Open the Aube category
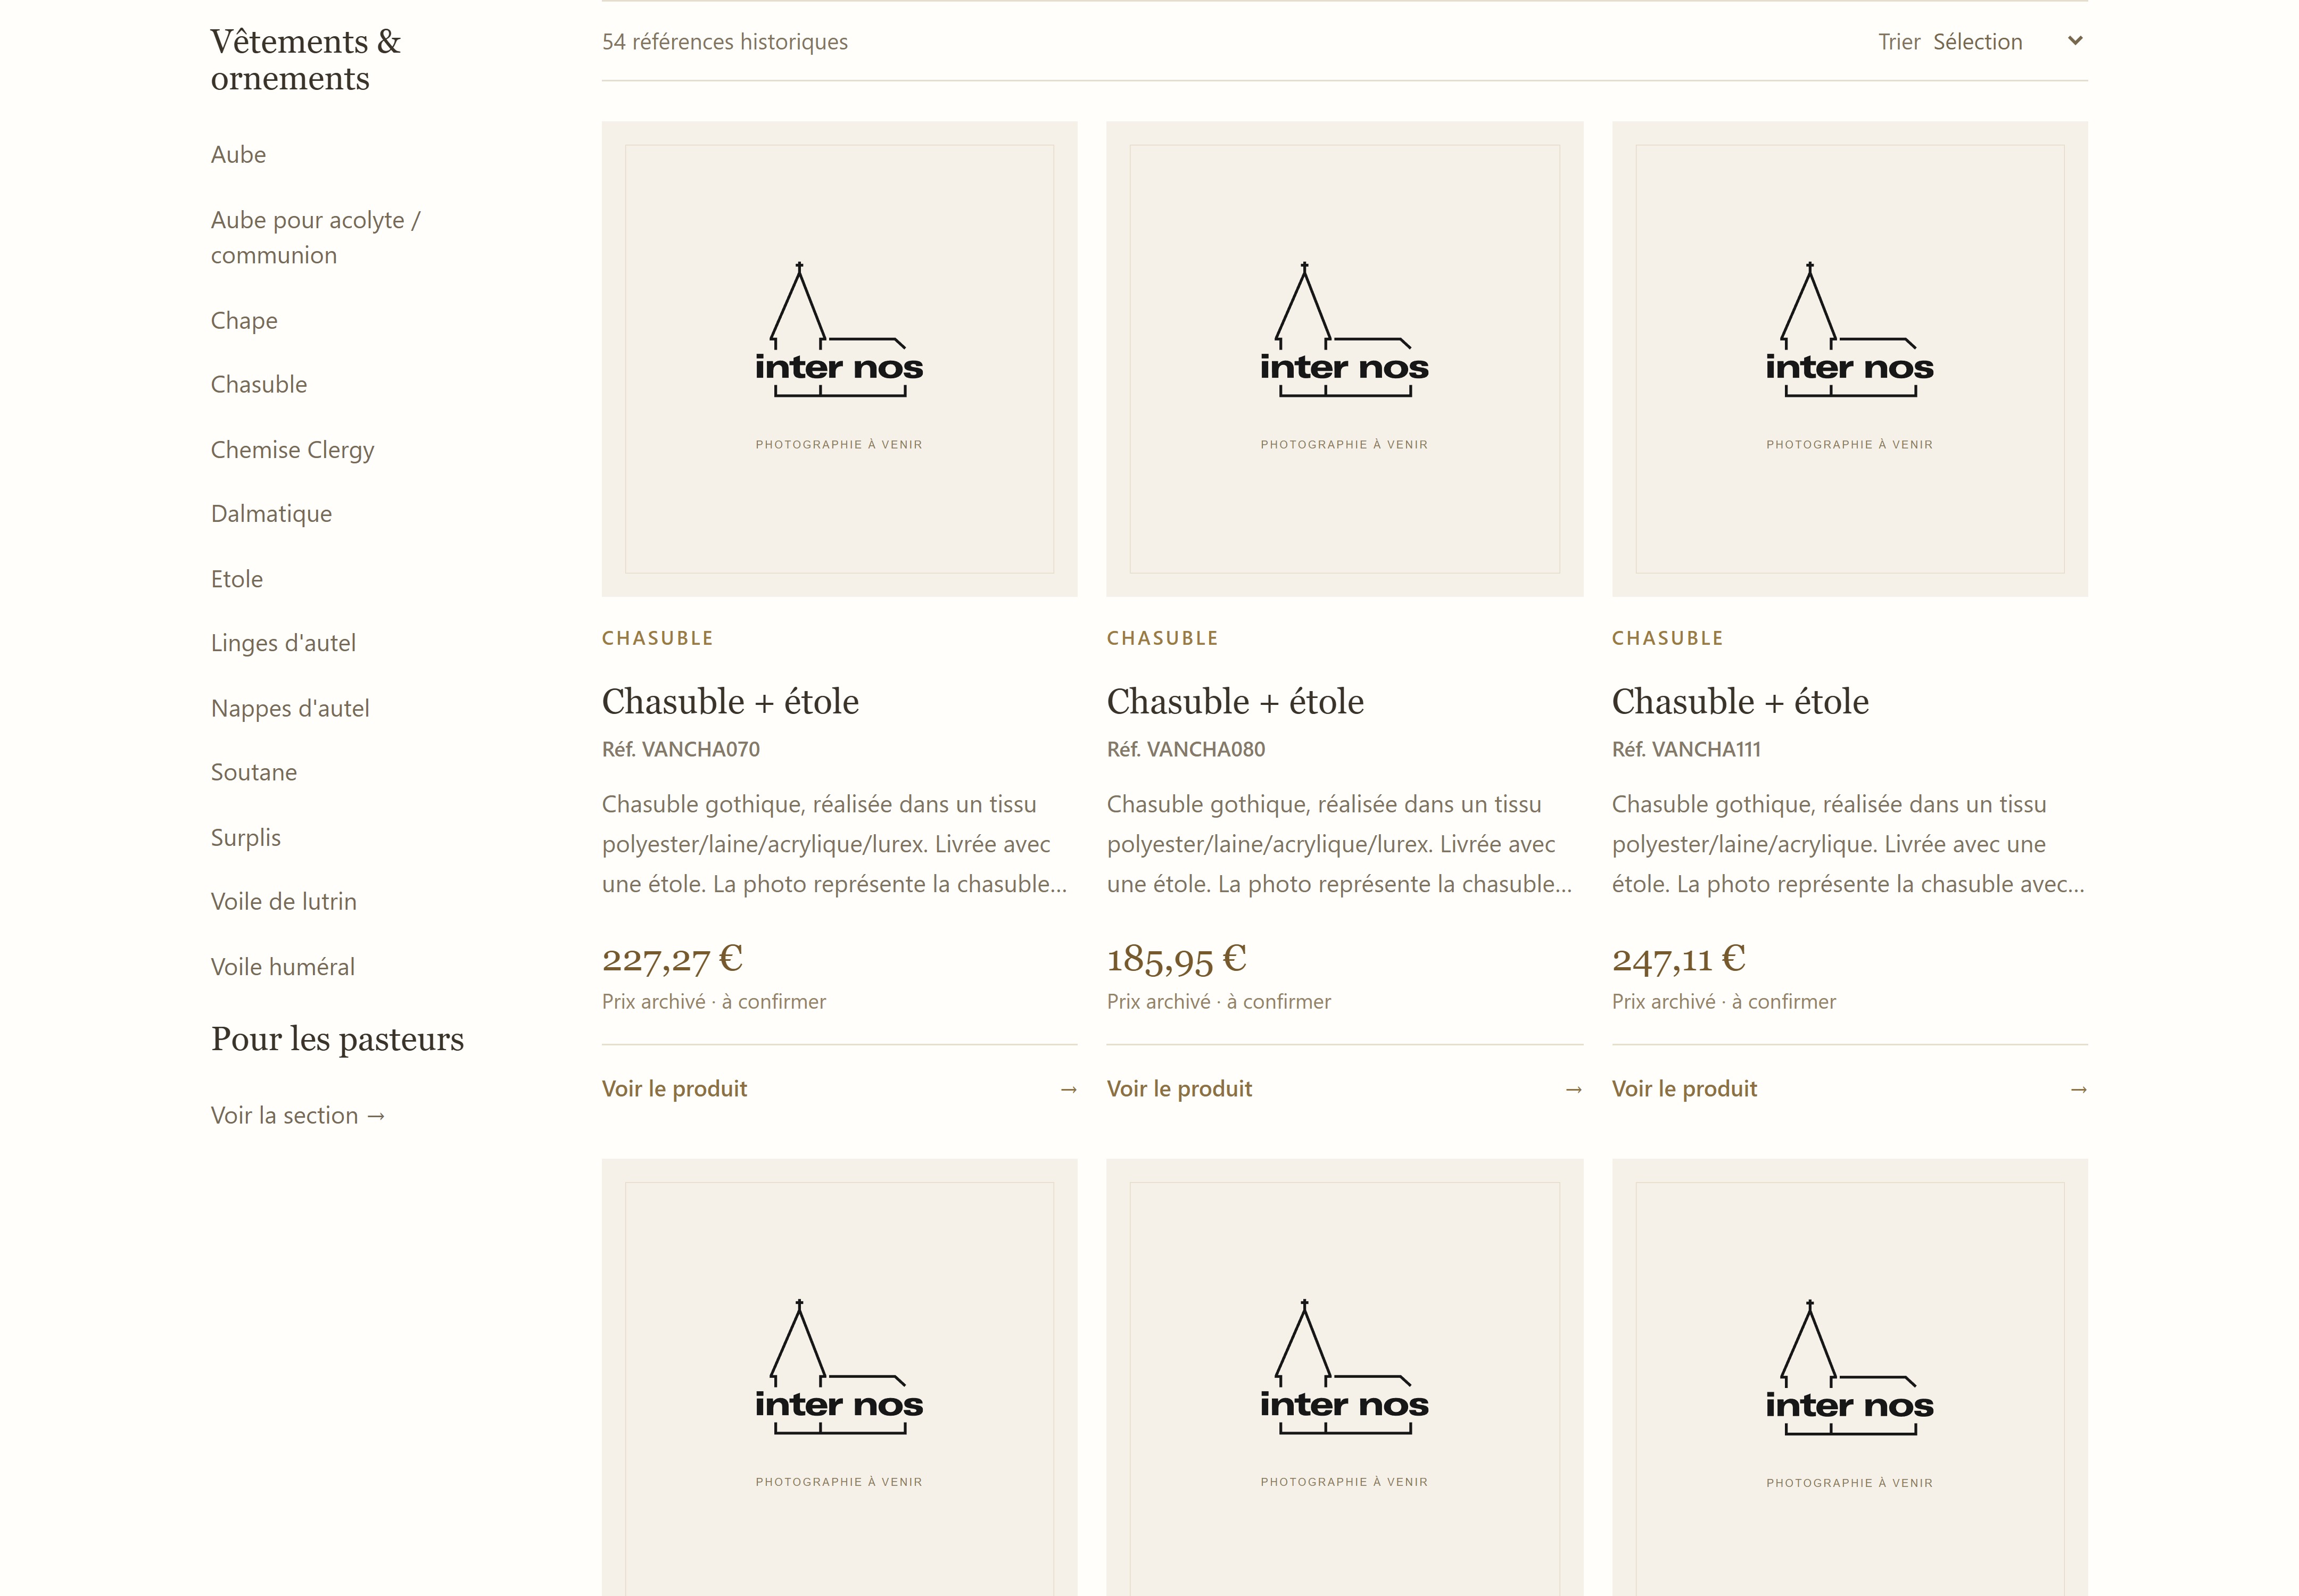2299x1596 pixels. pyautogui.click(x=238, y=155)
